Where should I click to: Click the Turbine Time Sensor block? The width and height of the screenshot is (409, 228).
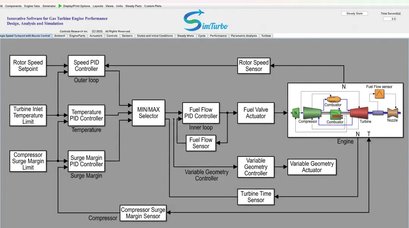click(256, 197)
